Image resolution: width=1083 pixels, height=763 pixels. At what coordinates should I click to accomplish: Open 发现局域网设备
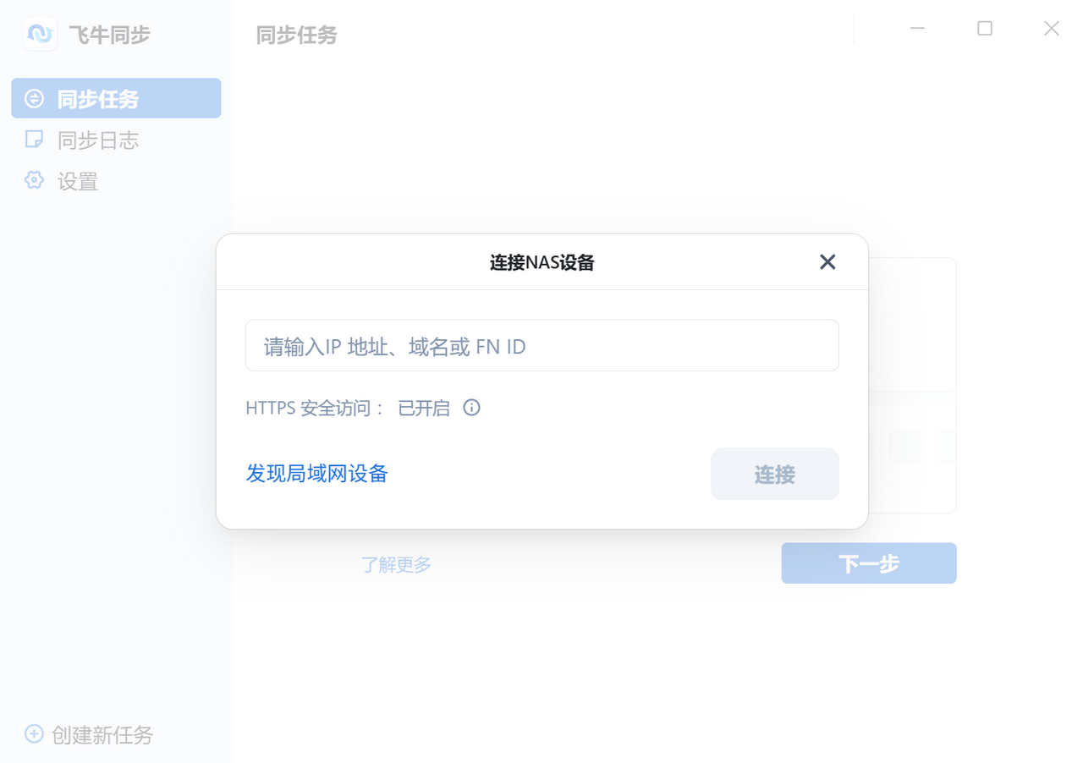pyautogui.click(x=316, y=473)
